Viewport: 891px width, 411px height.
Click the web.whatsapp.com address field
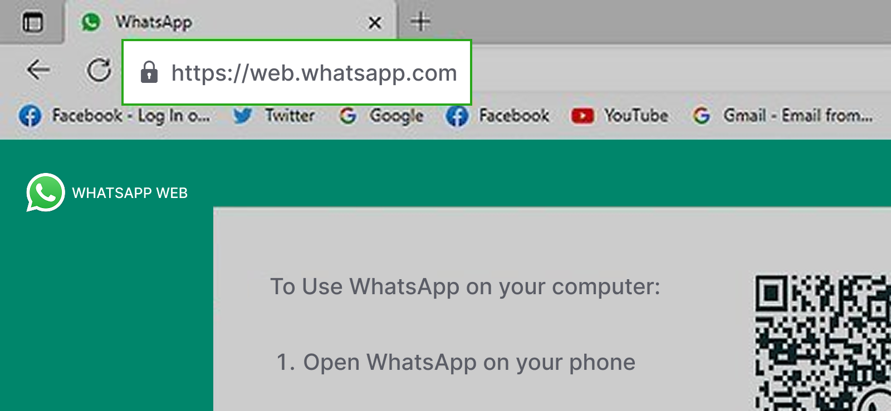(297, 72)
